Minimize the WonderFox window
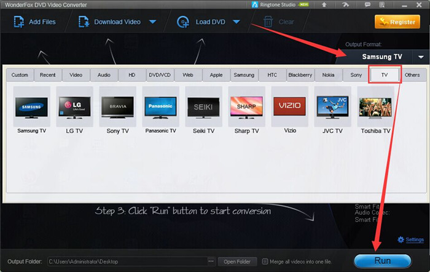 click(x=404, y=5)
